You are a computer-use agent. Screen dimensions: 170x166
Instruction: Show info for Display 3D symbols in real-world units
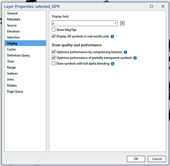[112, 36]
